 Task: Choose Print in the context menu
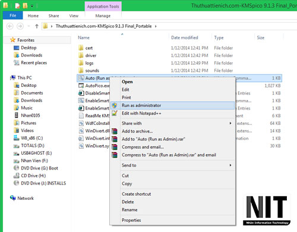click(172, 98)
